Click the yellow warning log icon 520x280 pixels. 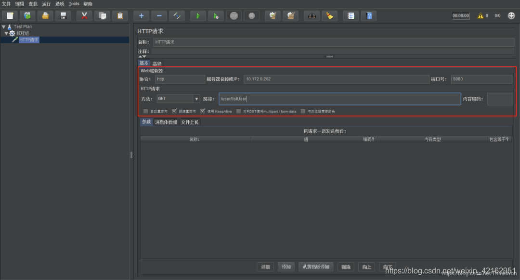[x=480, y=15]
